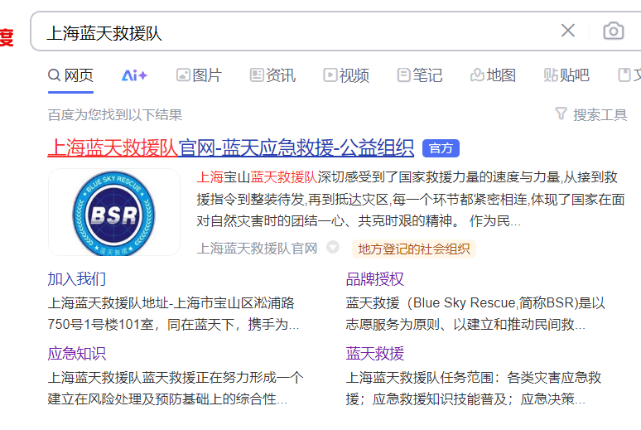The height and width of the screenshot is (430, 641).
Task: Click the 上海蓝天救援队官网 source label
Action: click(x=257, y=248)
